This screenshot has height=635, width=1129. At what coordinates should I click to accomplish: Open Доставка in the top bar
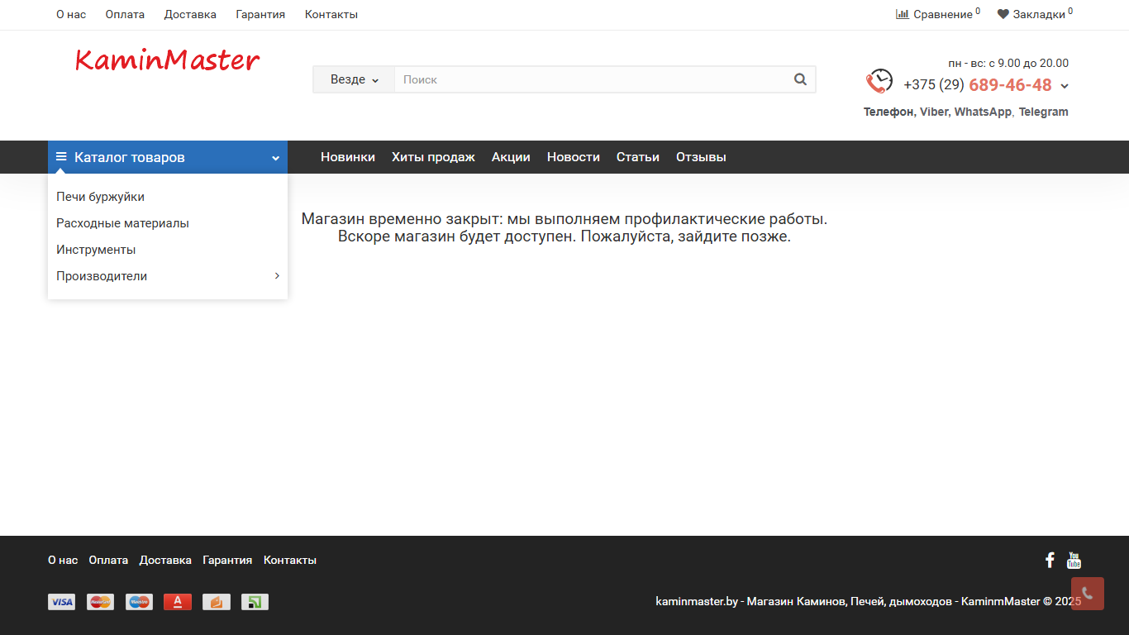pyautogui.click(x=190, y=14)
